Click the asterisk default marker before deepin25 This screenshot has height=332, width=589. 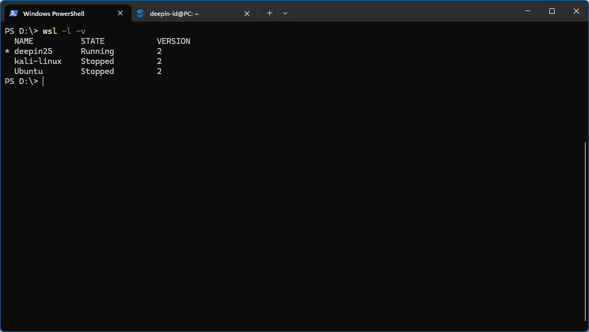point(7,51)
